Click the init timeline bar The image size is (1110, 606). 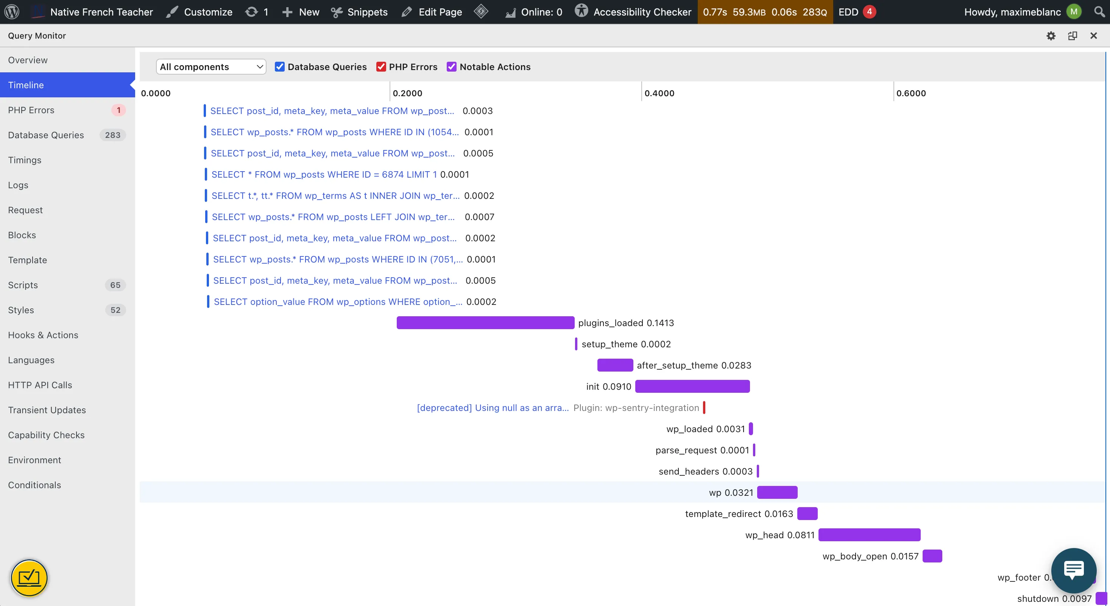click(x=692, y=386)
